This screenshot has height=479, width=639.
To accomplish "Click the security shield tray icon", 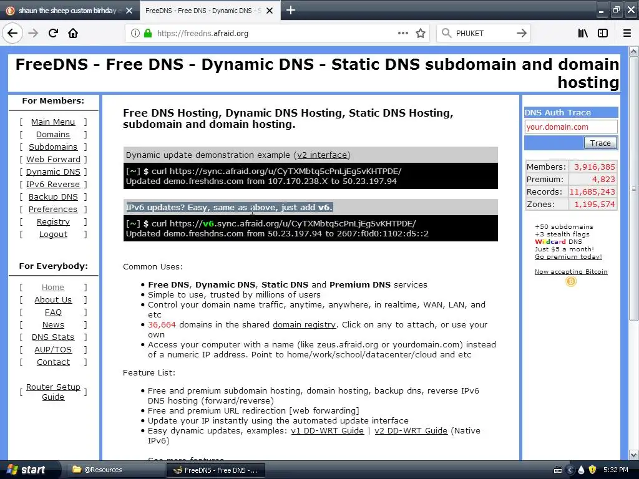I will click(592, 470).
